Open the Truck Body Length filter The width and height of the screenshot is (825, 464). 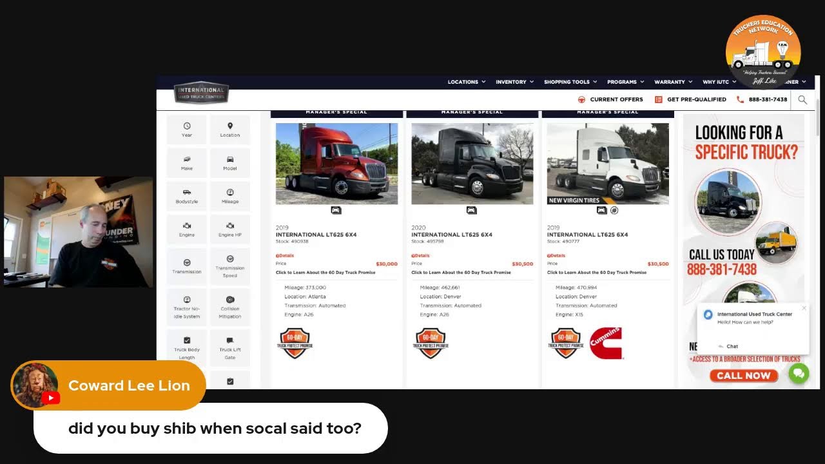coord(187,348)
